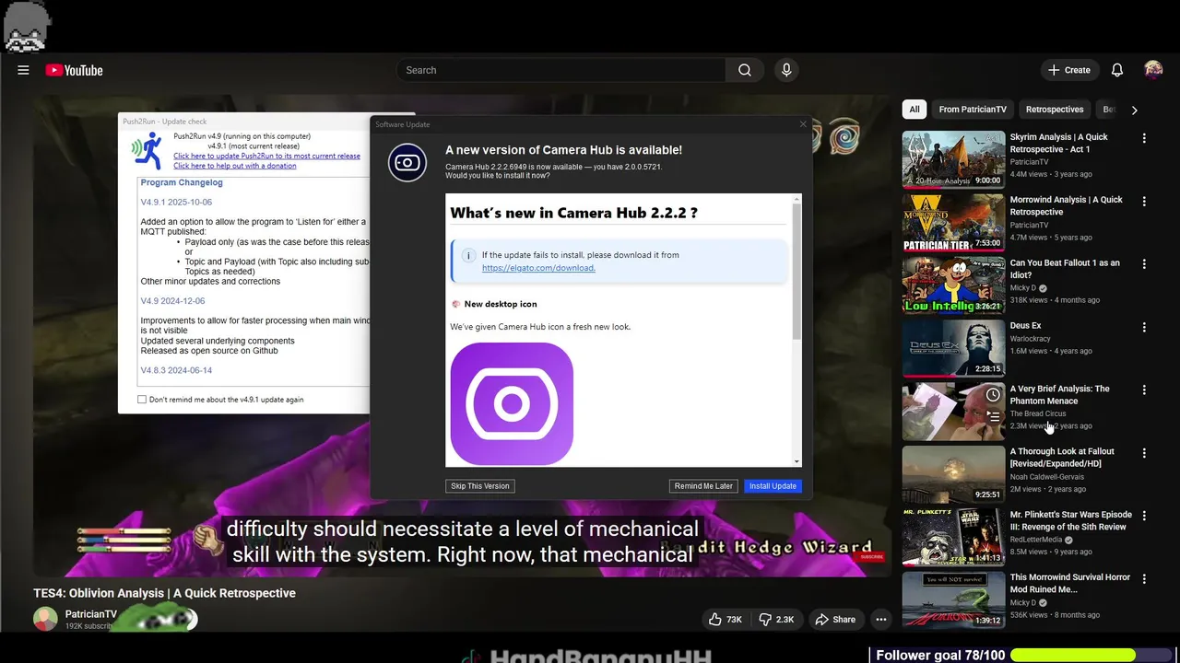Click the Watch Later clock on Phantom Menace thumbnail

993,394
